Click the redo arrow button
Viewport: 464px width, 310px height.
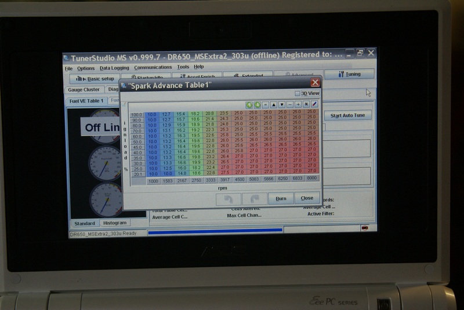255,199
